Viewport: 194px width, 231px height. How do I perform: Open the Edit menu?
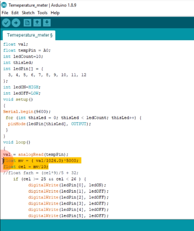tap(15, 13)
